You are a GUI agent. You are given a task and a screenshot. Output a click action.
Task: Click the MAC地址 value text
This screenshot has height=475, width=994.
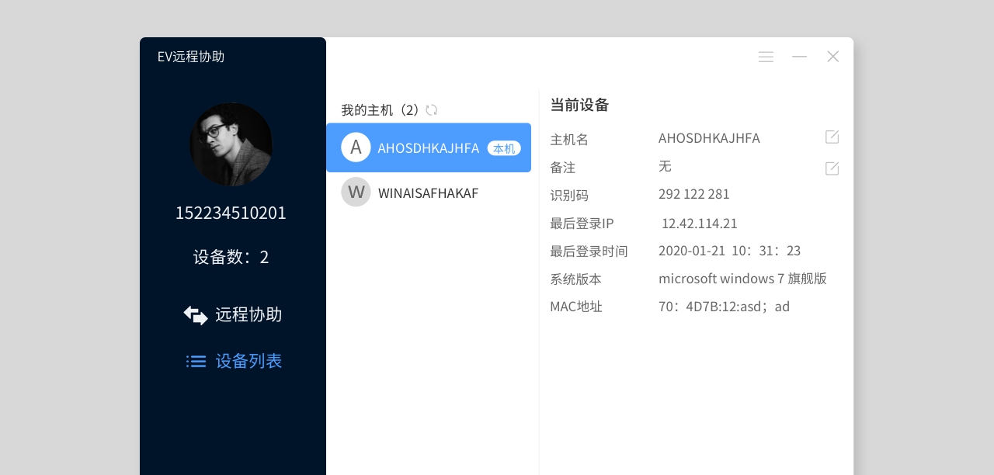click(724, 306)
